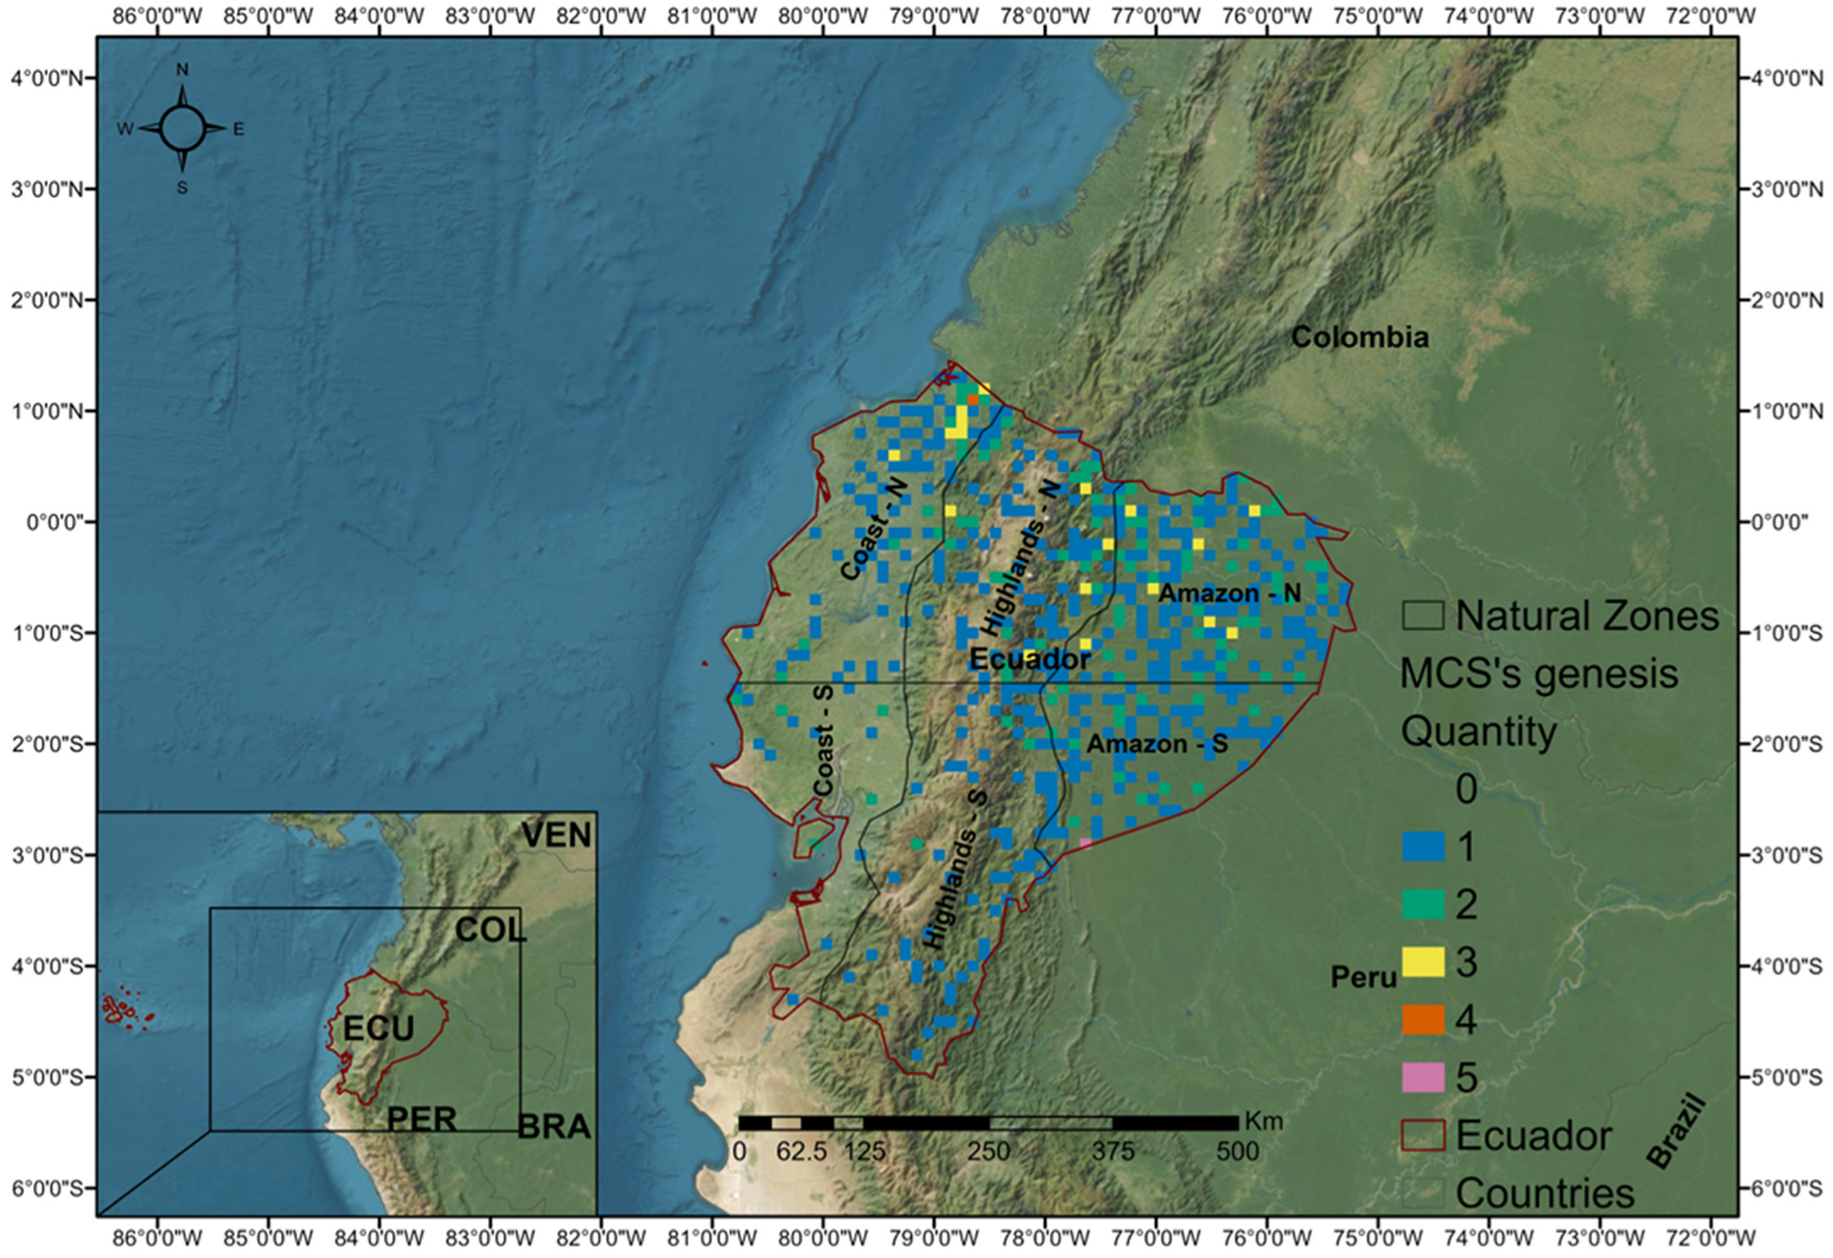Click the pink legend swatch for 5
Screen dimensions: 1833x1258
click(1423, 1077)
